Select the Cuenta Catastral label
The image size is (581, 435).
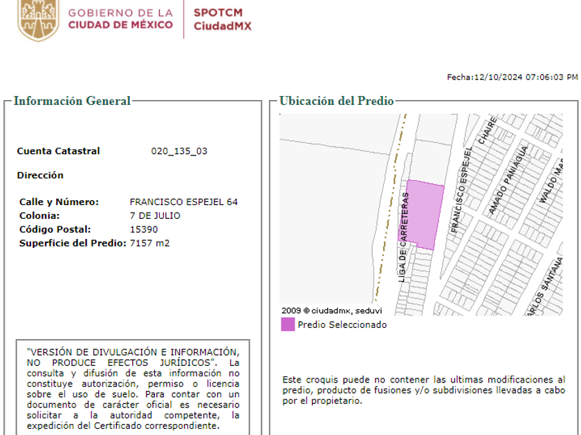pos(58,151)
